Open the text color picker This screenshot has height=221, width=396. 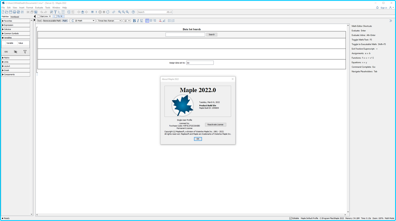[x=160, y=21]
